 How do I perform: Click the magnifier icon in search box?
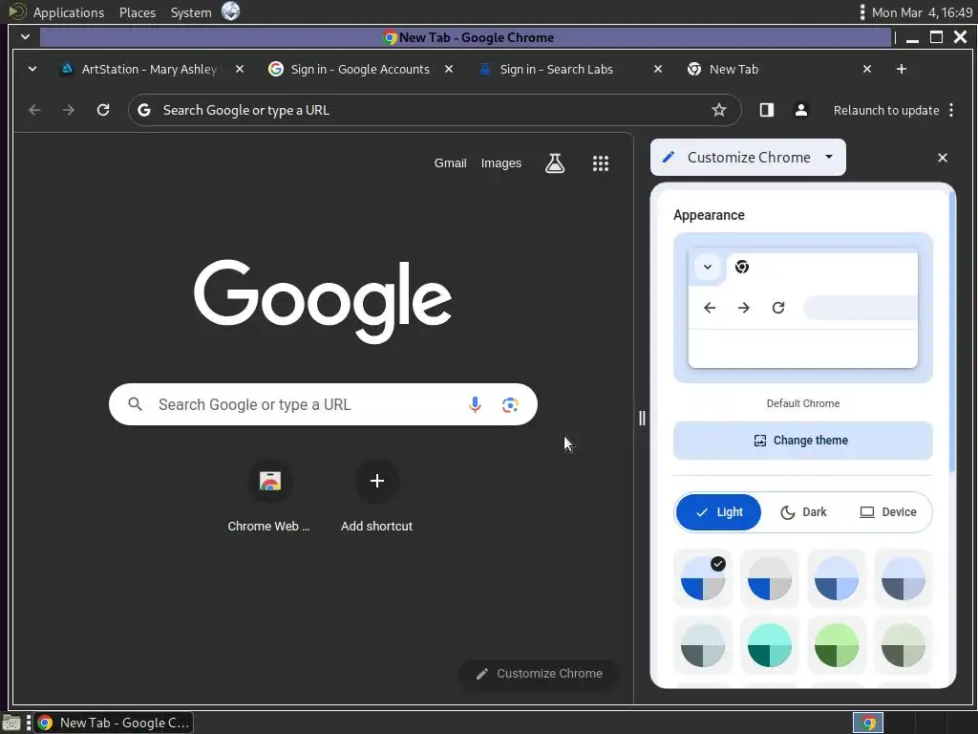[x=135, y=404]
